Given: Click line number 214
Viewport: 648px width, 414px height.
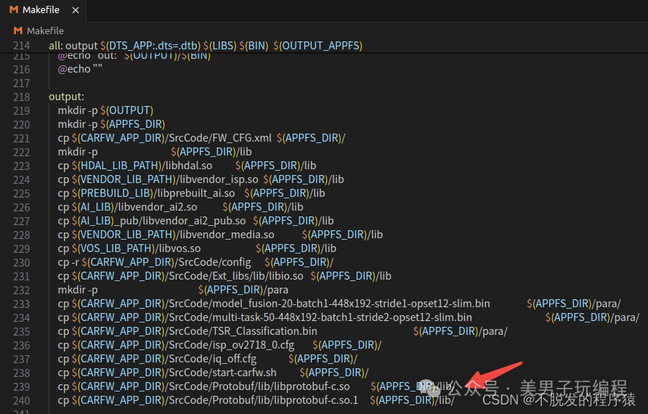Looking at the screenshot, I should [22, 46].
